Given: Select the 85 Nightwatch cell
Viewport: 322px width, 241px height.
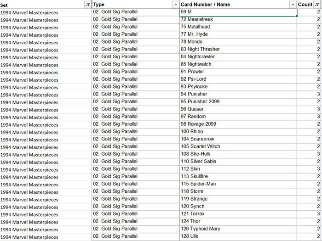Looking at the screenshot, I should [x=238, y=64].
